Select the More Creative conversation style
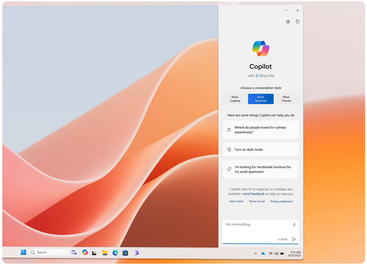 [x=235, y=99]
